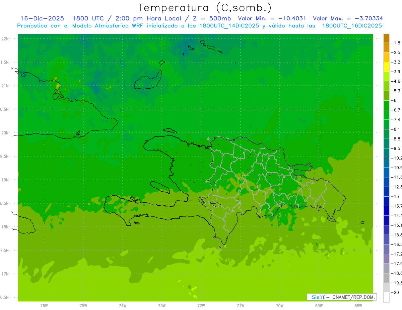Click the "ONAMET/REP.DOM." credit label
The height and width of the screenshot is (310, 402).
pyautogui.click(x=353, y=297)
